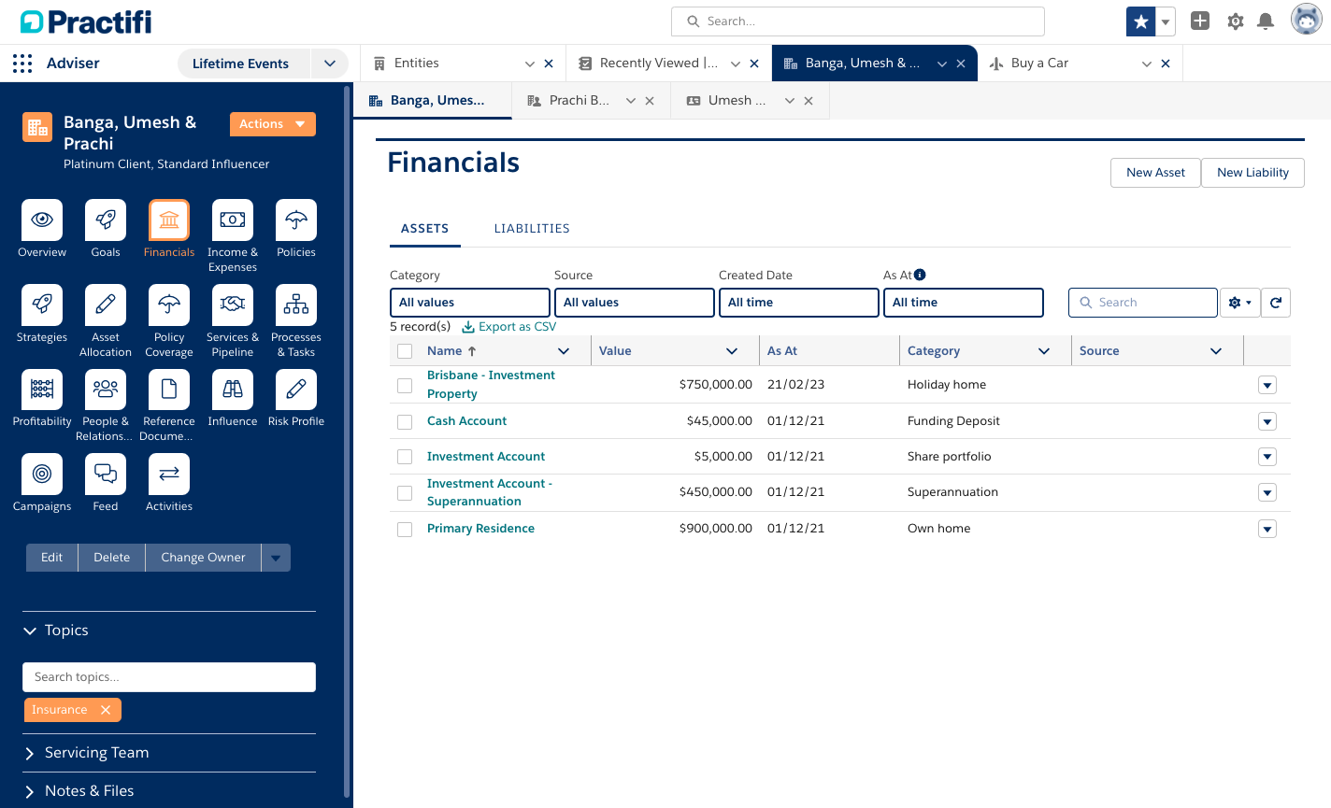
Task: Open the Goals rocket icon
Action: click(x=106, y=220)
